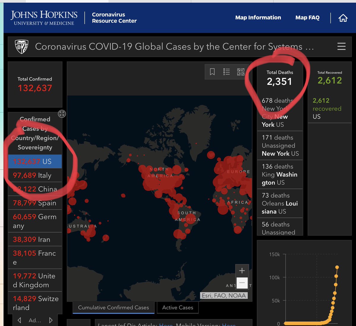Select the France row with 38,105 cases
Screen dimensions: 356x326
tap(35, 257)
